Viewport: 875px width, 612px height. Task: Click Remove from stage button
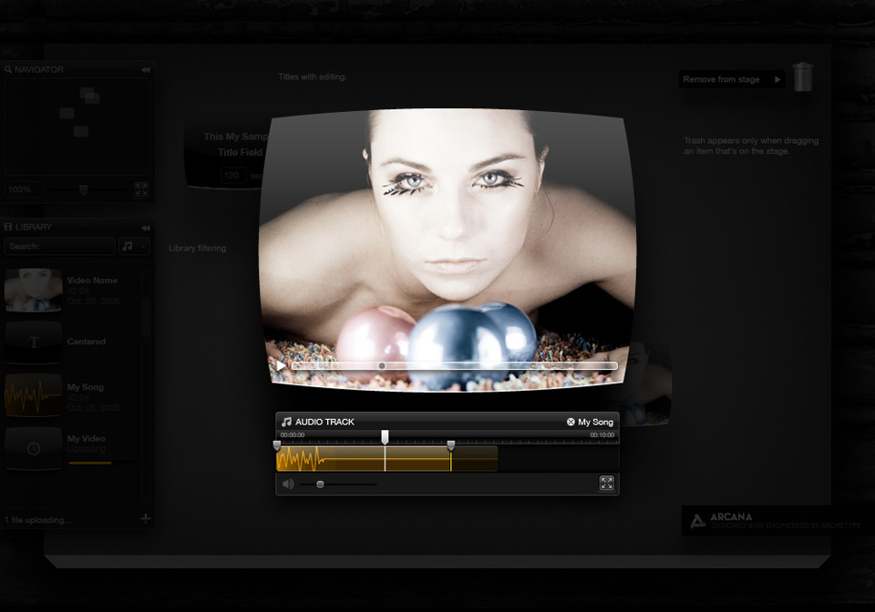[732, 80]
